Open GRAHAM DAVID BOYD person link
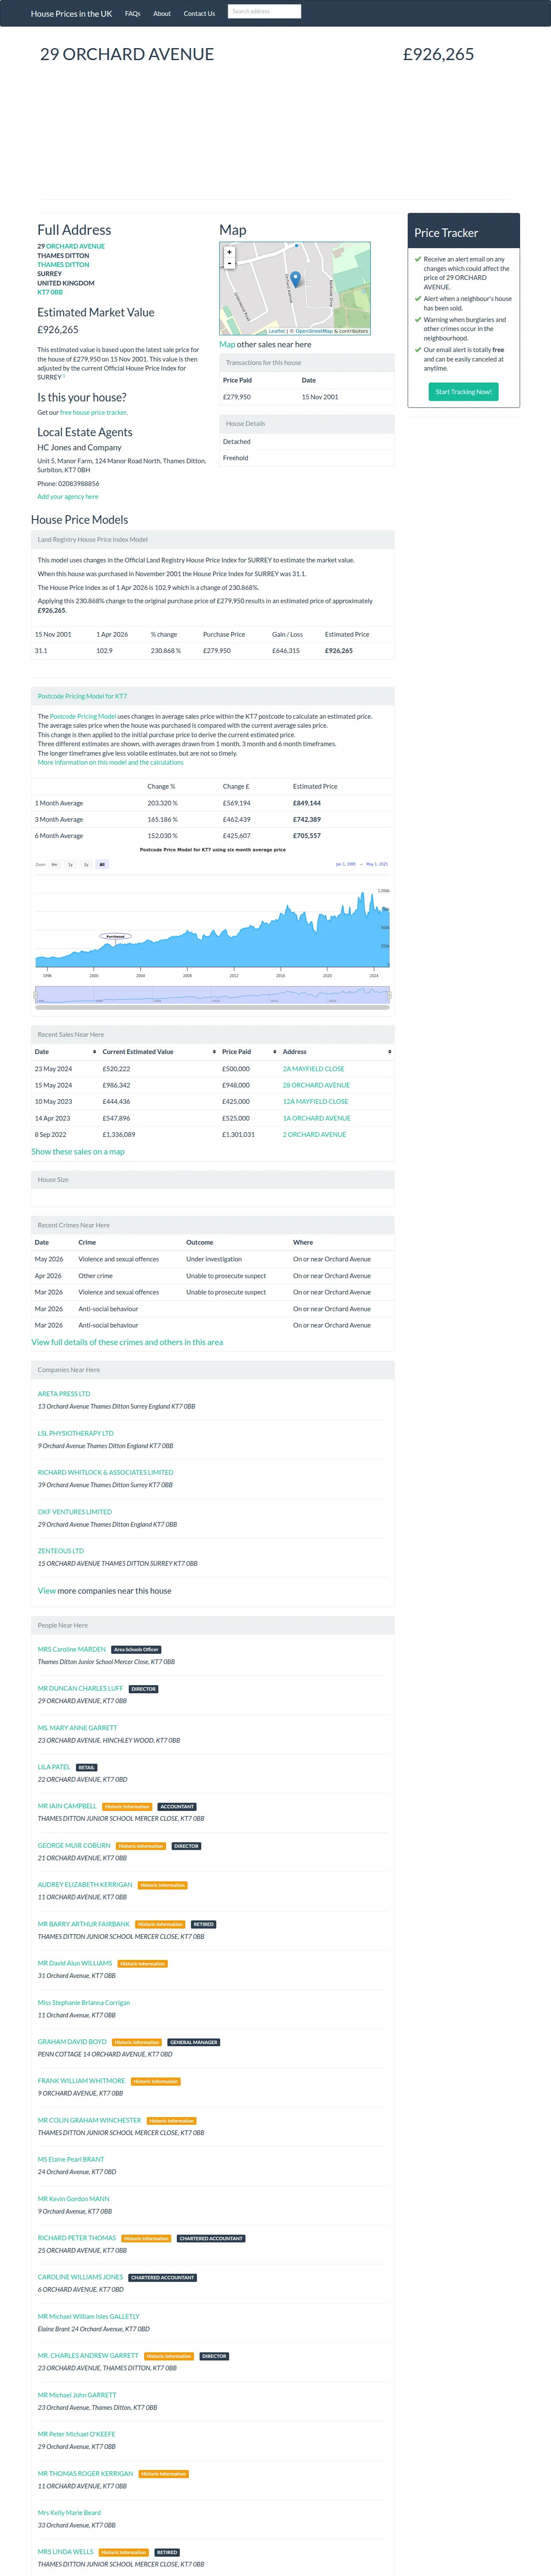551x2576 pixels. [72, 2042]
